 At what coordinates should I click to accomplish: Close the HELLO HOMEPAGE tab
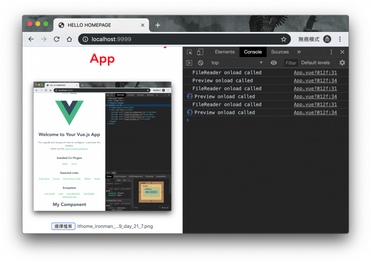(x=142, y=25)
